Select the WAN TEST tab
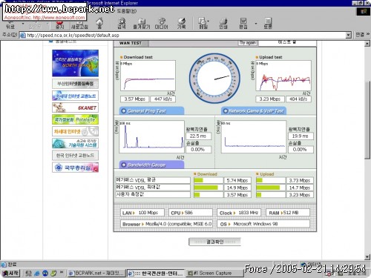Image resolution: width=371 pixels, height=278 pixels. point(131,43)
